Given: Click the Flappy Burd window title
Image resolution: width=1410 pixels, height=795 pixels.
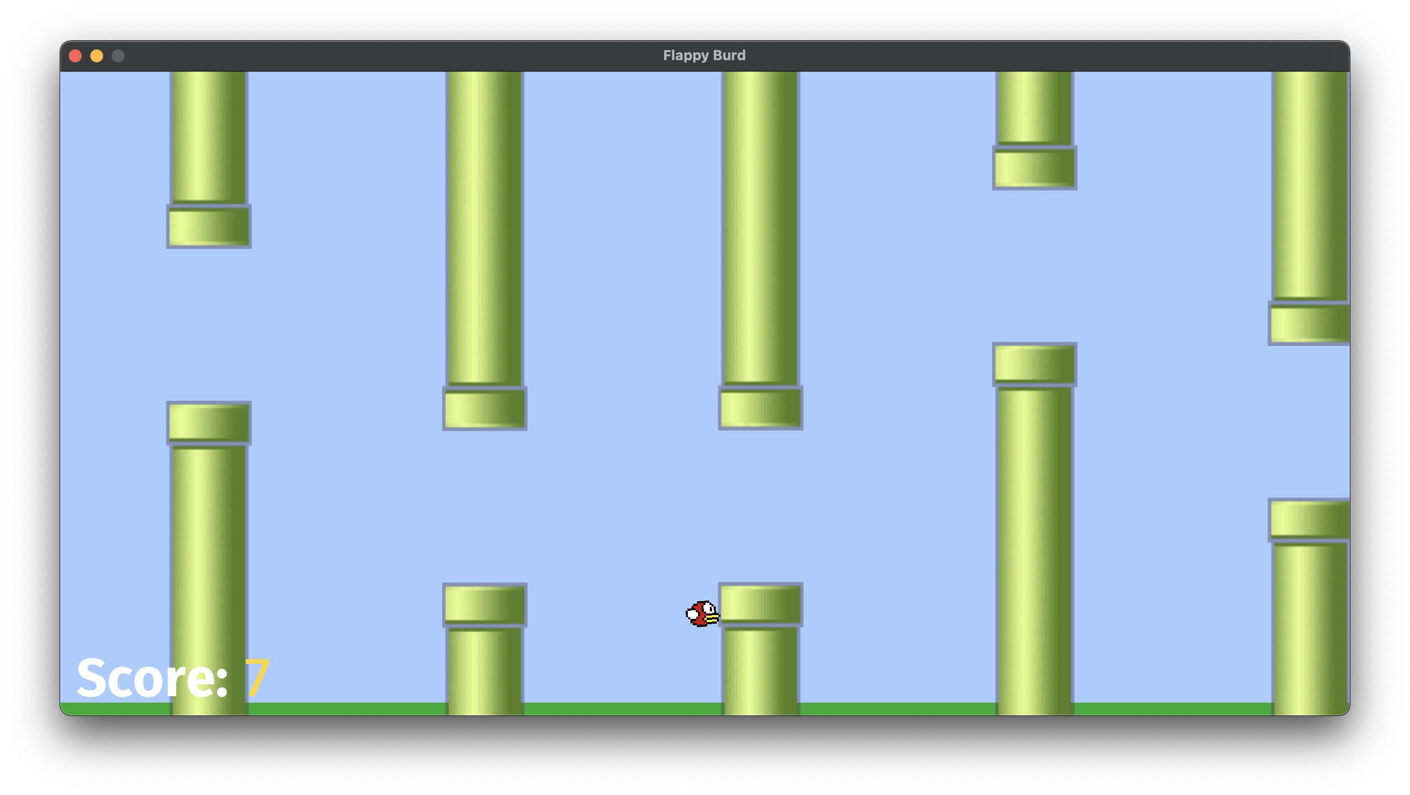Looking at the screenshot, I should (704, 55).
